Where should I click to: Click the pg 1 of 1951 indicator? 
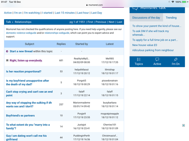point(77,22)
